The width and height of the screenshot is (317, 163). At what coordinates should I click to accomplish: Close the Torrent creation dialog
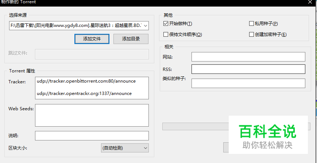tap(310, 2)
